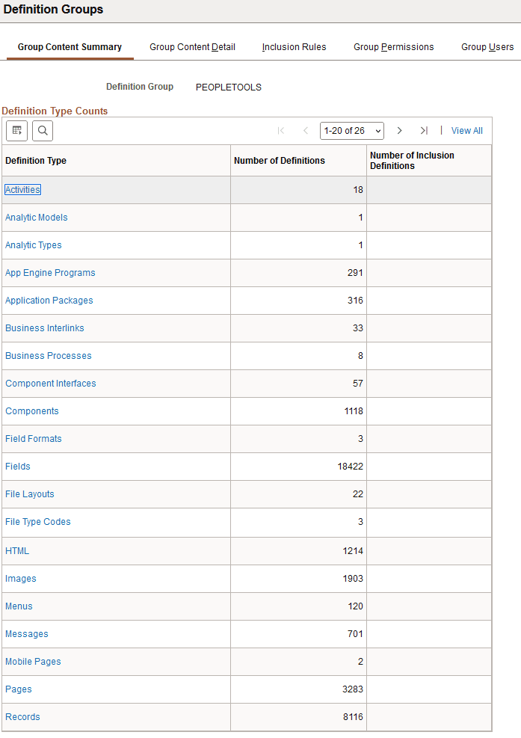Image resolution: width=521 pixels, height=738 pixels.
Task: Switch to the Group Permissions tab
Action: [x=393, y=46]
